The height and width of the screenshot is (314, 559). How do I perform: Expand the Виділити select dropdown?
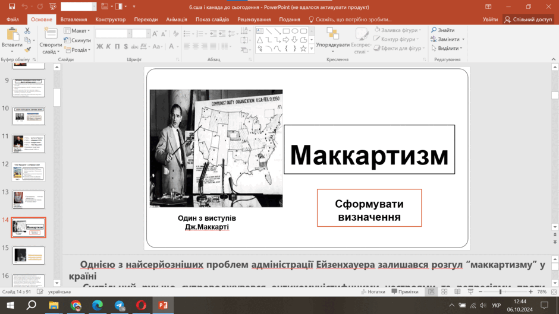point(447,48)
